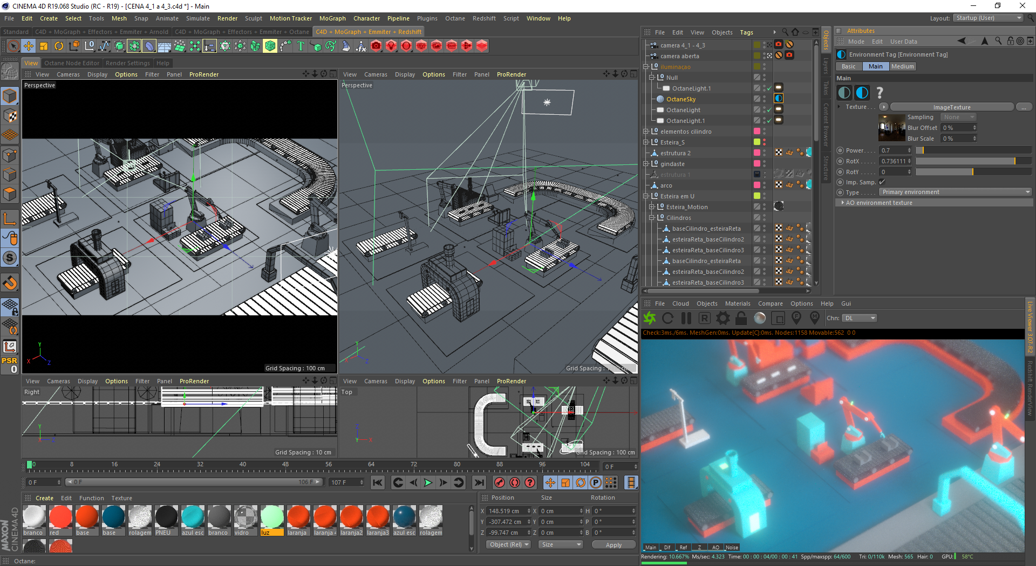Toggle RotX parameter animation dot
1036x566 pixels.
click(x=840, y=161)
